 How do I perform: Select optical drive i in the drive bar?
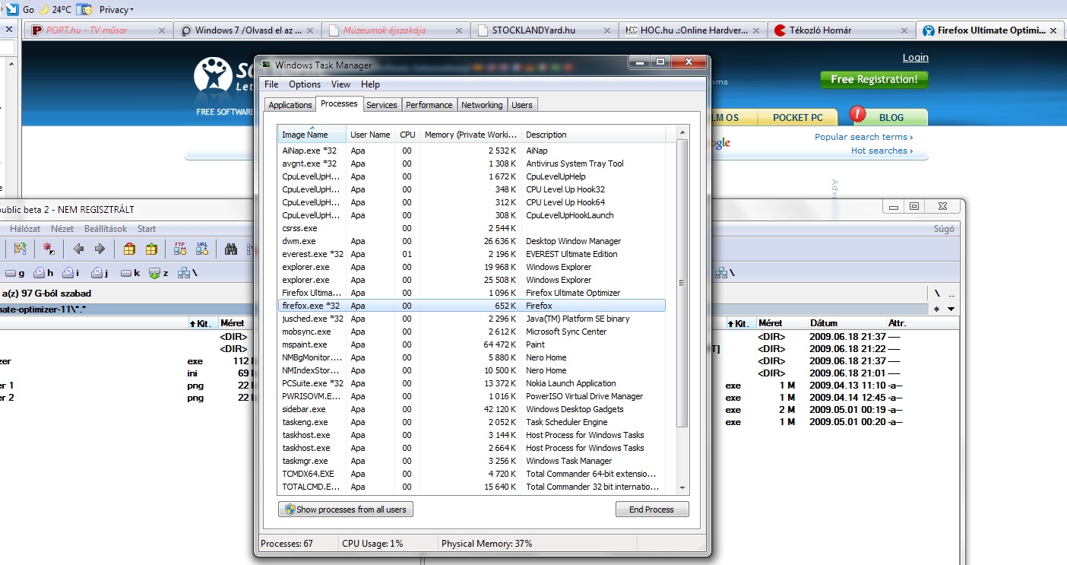tap(72, 273)
